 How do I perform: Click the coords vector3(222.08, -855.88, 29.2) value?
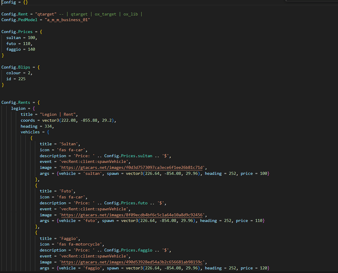(x=79, y=120)
